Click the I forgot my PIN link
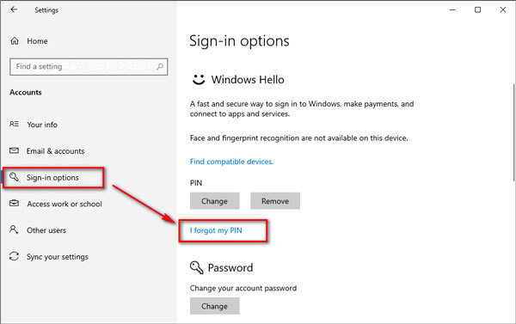This screenshot has height=324, width=516. [216, 230]
